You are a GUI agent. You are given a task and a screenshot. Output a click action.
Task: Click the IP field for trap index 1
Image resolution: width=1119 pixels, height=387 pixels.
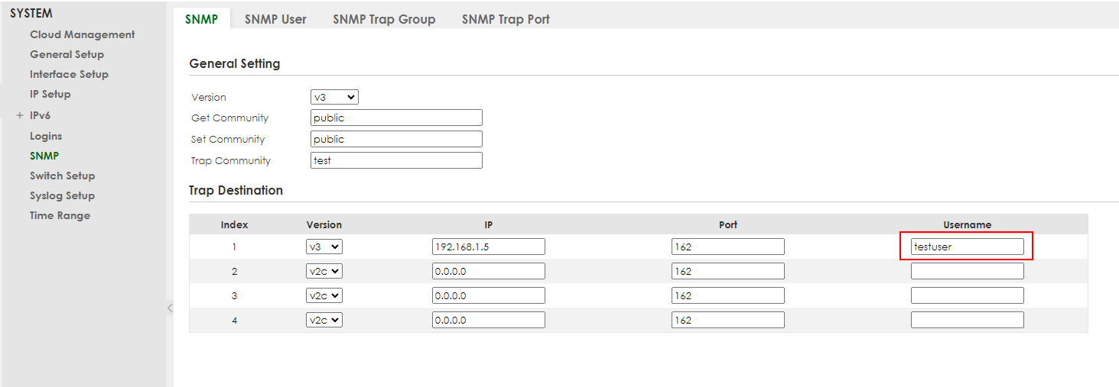pos(488,247)
